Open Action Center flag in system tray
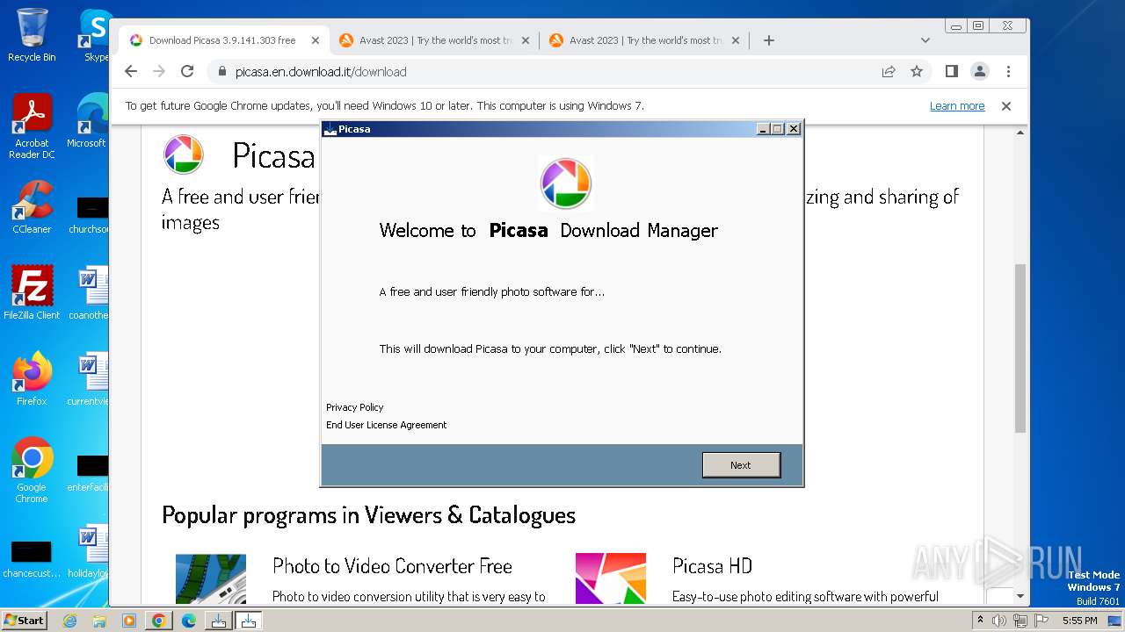1125x632 pixels. [1041, 621]
